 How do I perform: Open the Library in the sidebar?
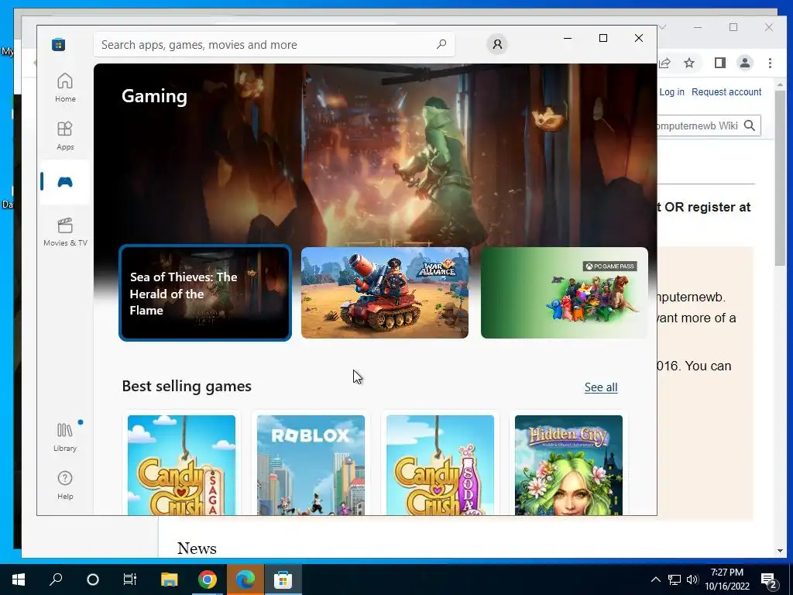tap(65, 438)
